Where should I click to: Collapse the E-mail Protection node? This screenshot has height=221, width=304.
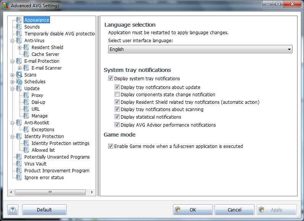coord(13,61)
